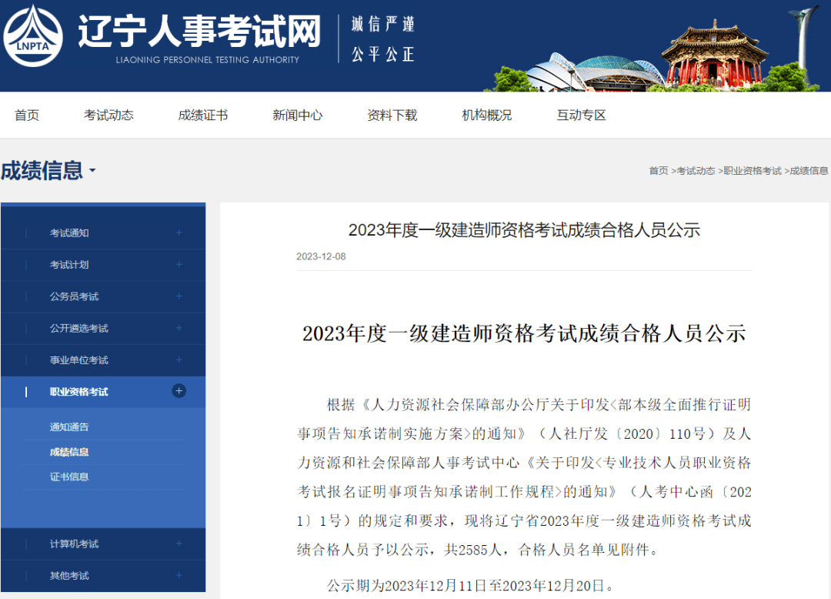Click the LNPTA circular logo
Image resolution: width=831 pixels, height=599 pixels.
[33, 36]
